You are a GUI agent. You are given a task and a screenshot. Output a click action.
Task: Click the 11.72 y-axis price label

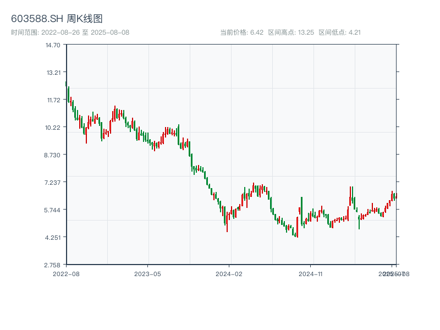click(x=53, y=100)
